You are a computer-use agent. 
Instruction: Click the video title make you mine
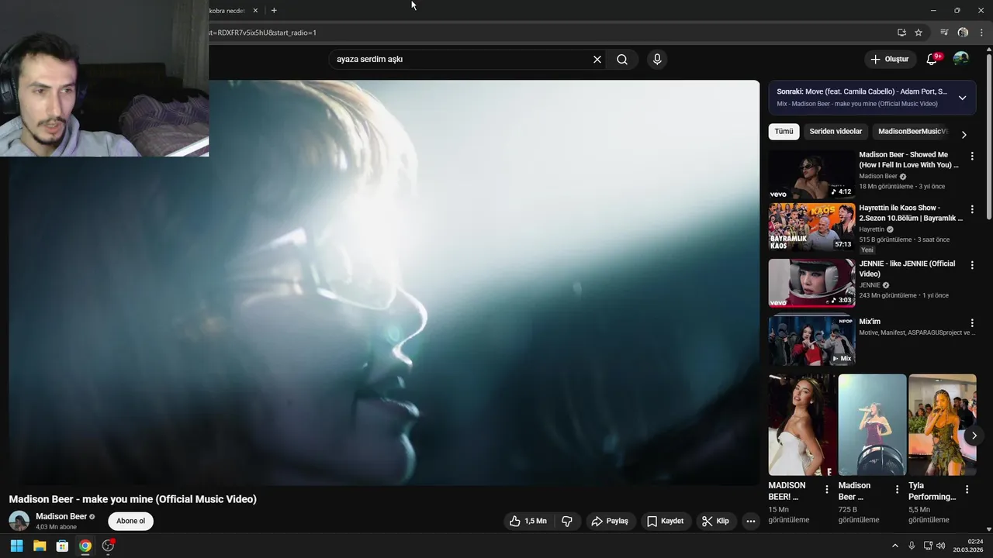(133, 499)
